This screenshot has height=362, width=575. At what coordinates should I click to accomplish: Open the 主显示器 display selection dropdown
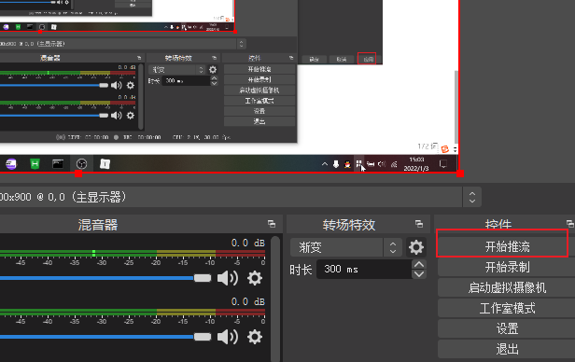pos(472,197)
